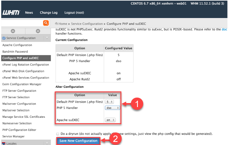
Task: Open Apache Configuration in sidebar
Action: (x=17, y=45)
